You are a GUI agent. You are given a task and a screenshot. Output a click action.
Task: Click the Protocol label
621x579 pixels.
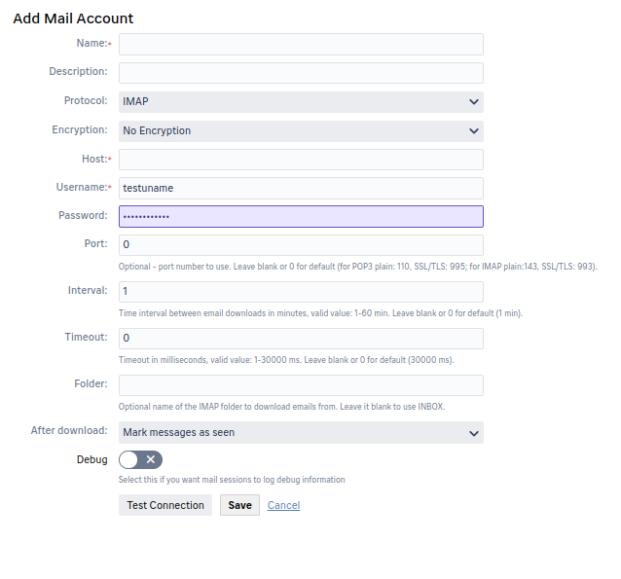86,100
